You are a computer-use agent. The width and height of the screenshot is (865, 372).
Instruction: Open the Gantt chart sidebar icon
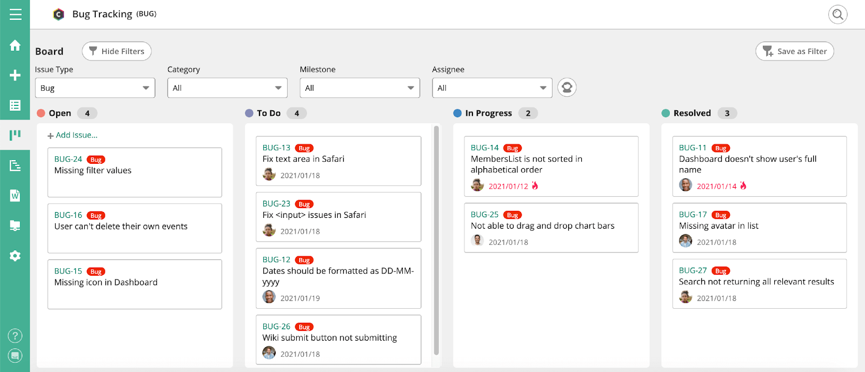click(x=15, y=165)
